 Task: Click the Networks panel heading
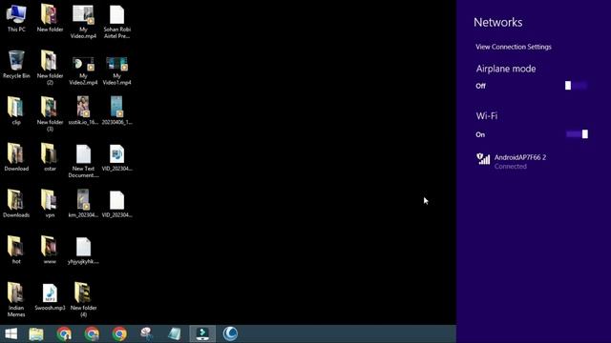pos(498,22)
